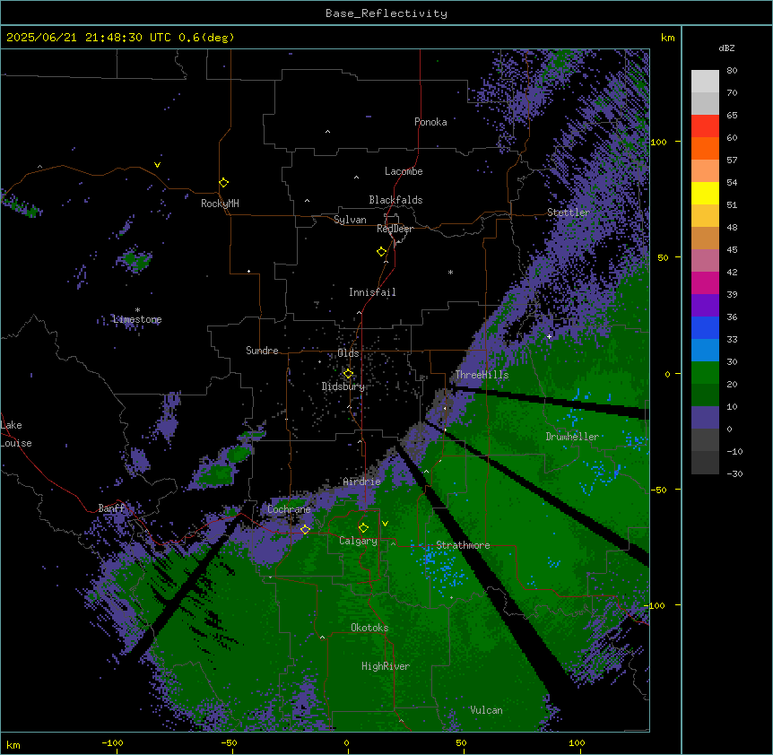Click the Drumheller label

(572, 437)
